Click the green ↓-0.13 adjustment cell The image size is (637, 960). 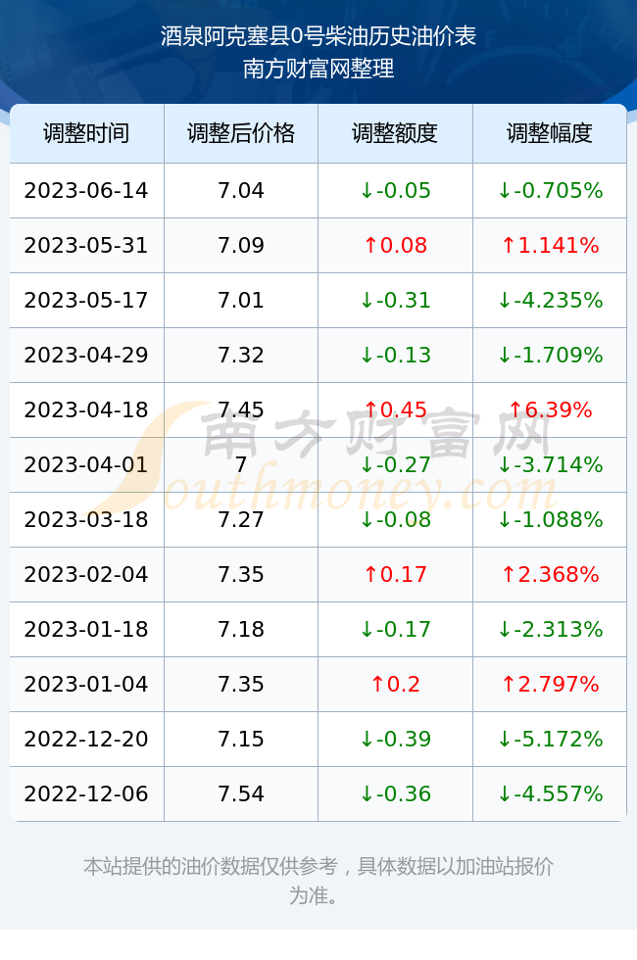click(395, 355)
